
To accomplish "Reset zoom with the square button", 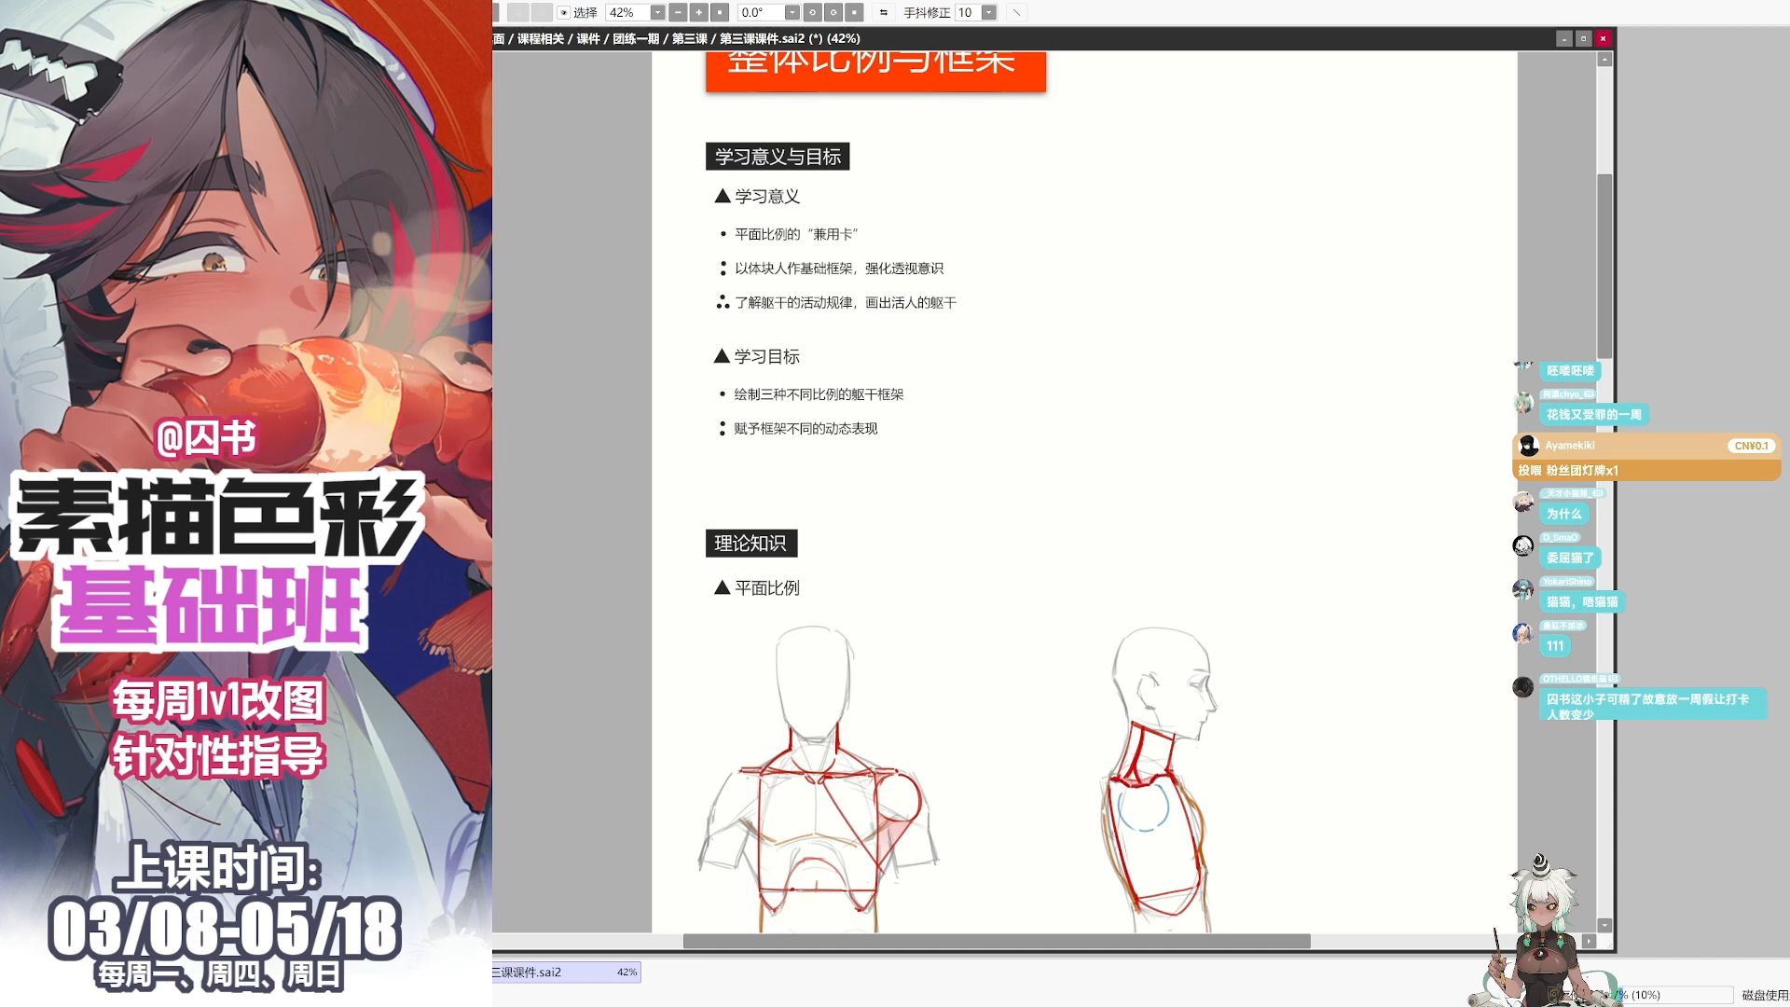I will (719, 12).
